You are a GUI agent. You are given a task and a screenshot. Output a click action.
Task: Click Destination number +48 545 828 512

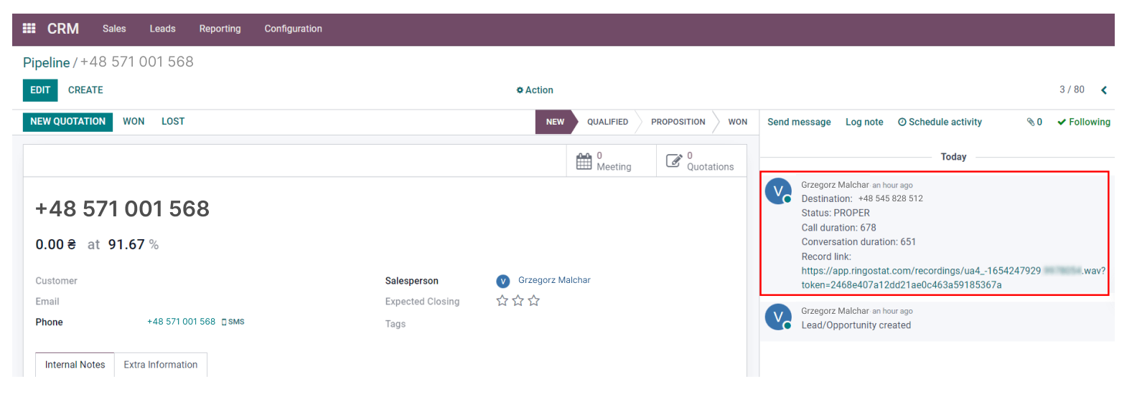pos(891,198)
